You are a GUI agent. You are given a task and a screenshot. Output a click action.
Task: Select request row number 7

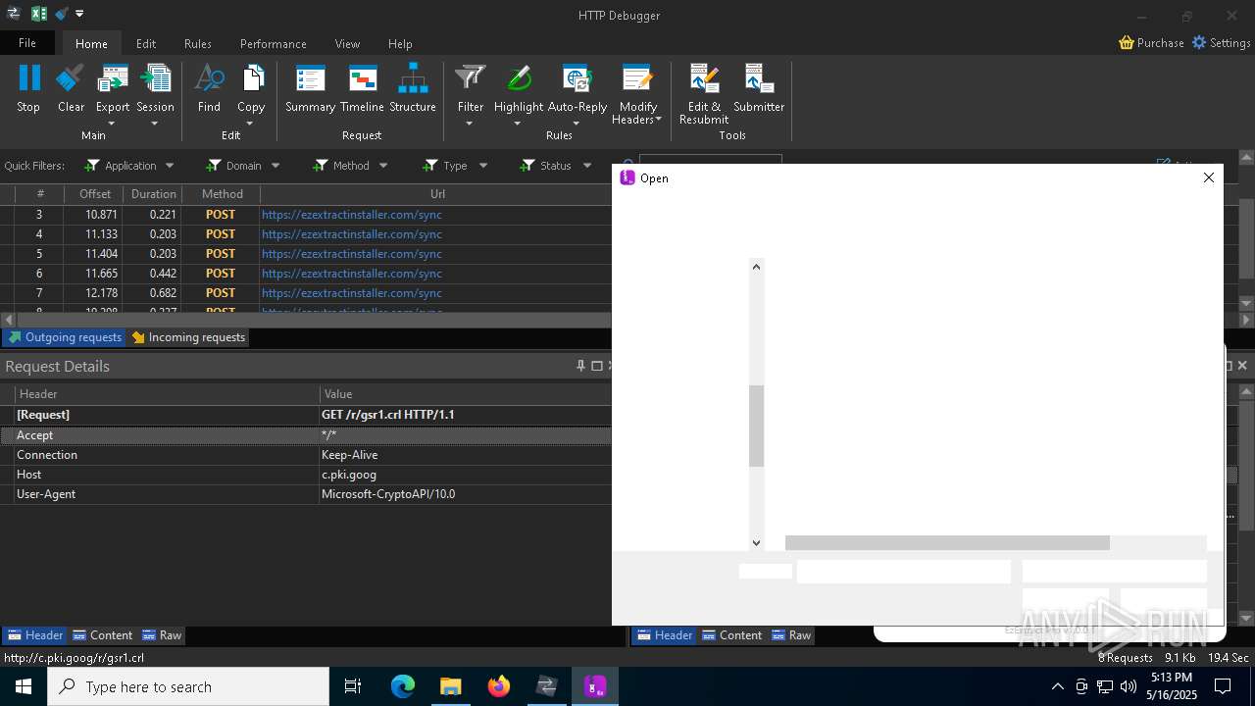click(x=305, y=293)
